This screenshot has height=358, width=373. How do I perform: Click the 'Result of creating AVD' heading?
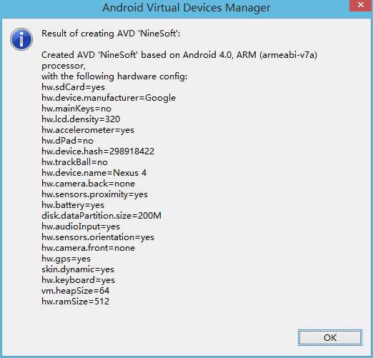111,34
